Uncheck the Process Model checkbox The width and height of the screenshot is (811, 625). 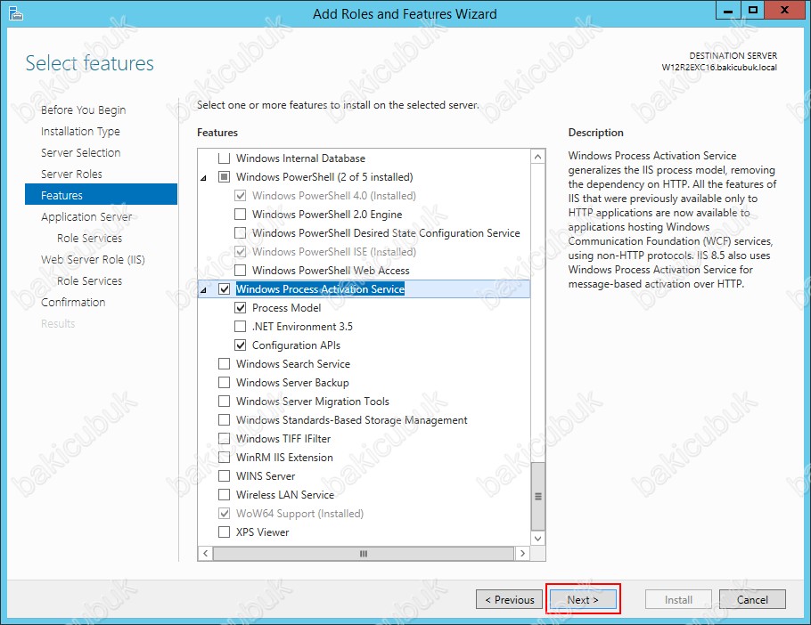pyautogui.click(x=240, y=308)
